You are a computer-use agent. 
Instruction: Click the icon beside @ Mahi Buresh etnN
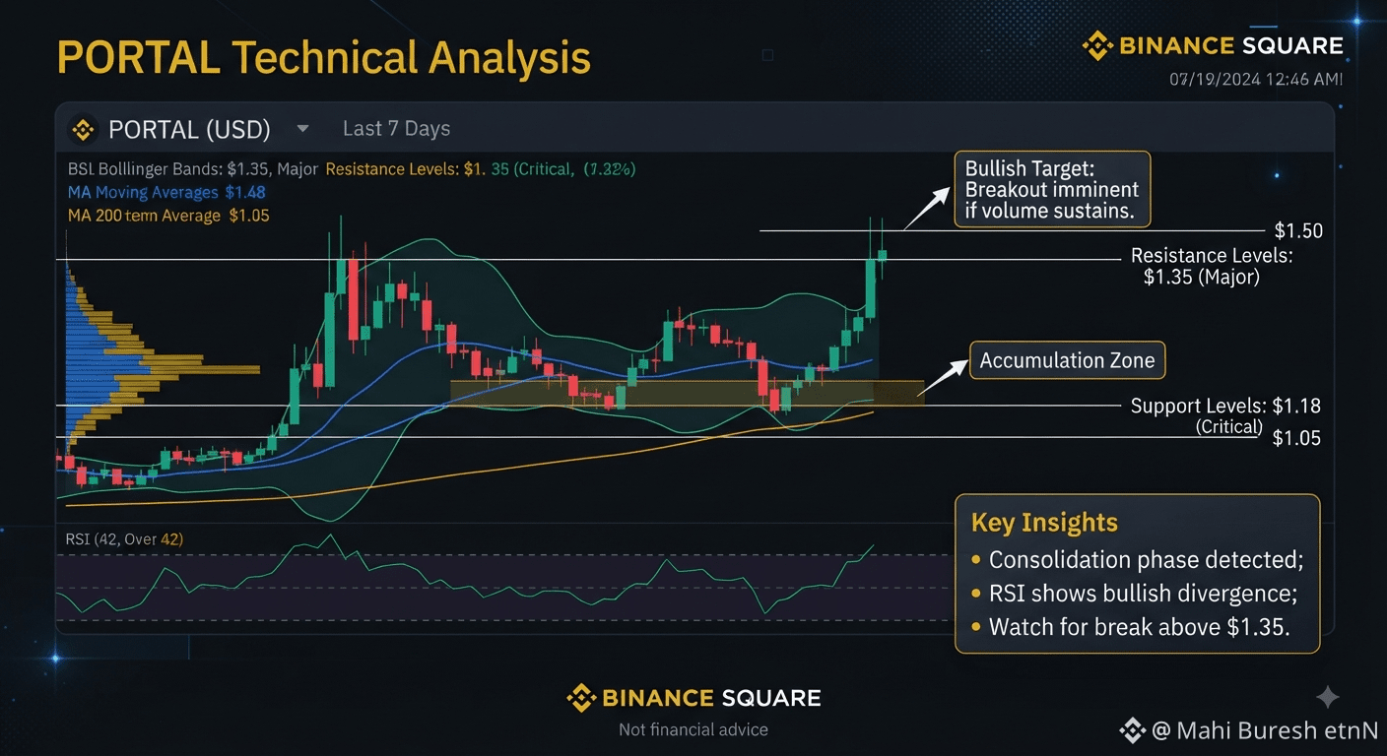pyautogui.click(x=1132, y=730)
